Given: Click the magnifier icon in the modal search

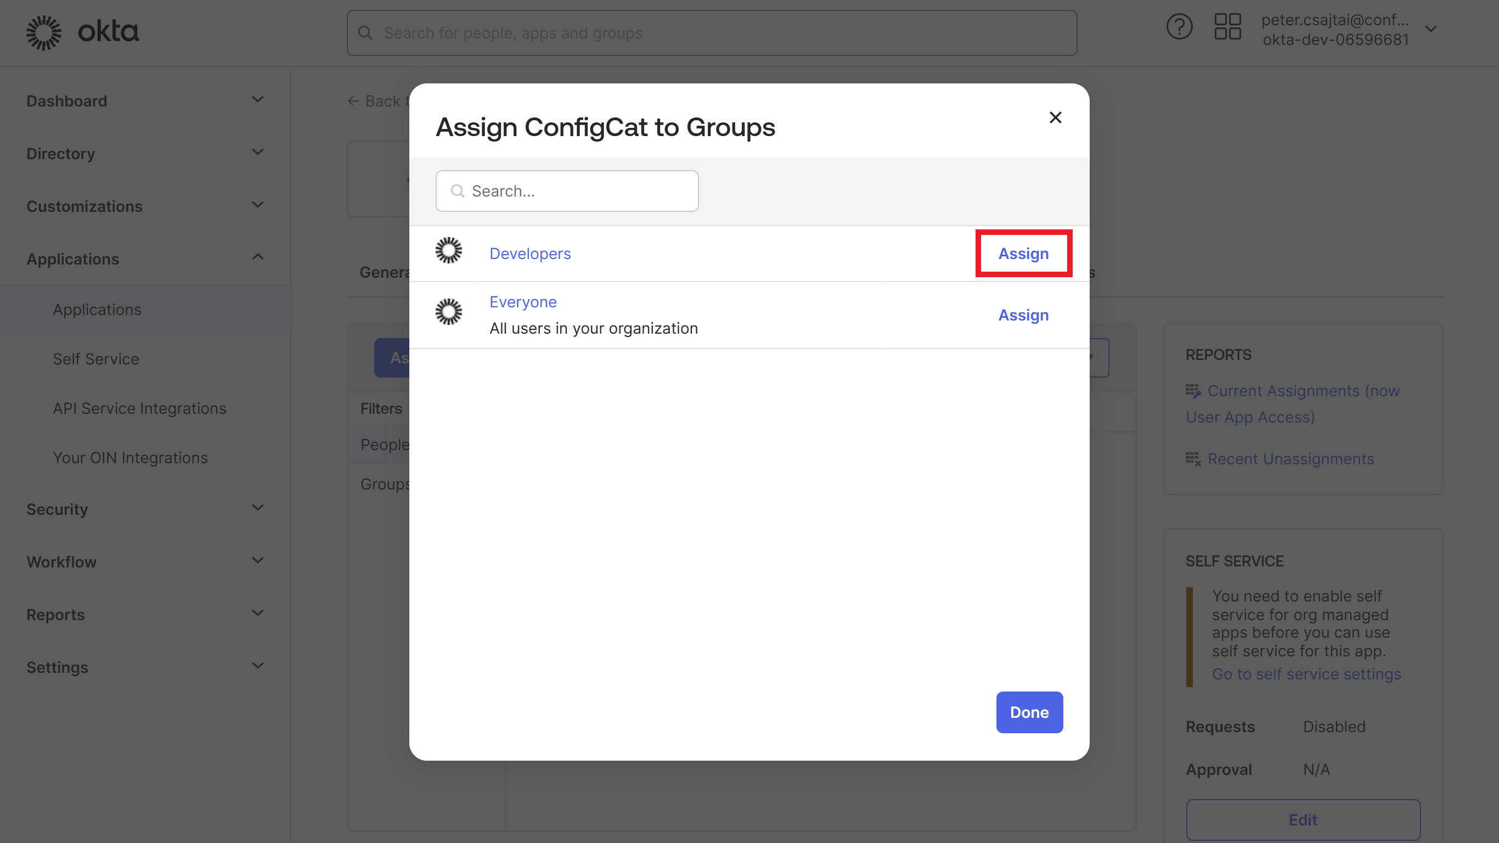Looking at the screenshot, I should pos(458,190).
